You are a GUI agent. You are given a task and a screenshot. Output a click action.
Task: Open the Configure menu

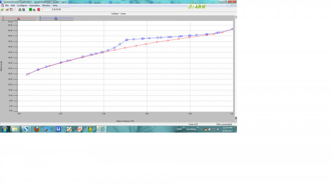[x=22, y=5]
